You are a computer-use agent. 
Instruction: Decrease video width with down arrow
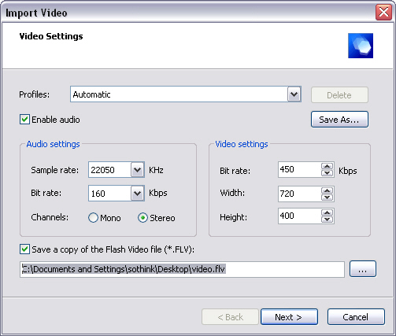coord(327,198)
